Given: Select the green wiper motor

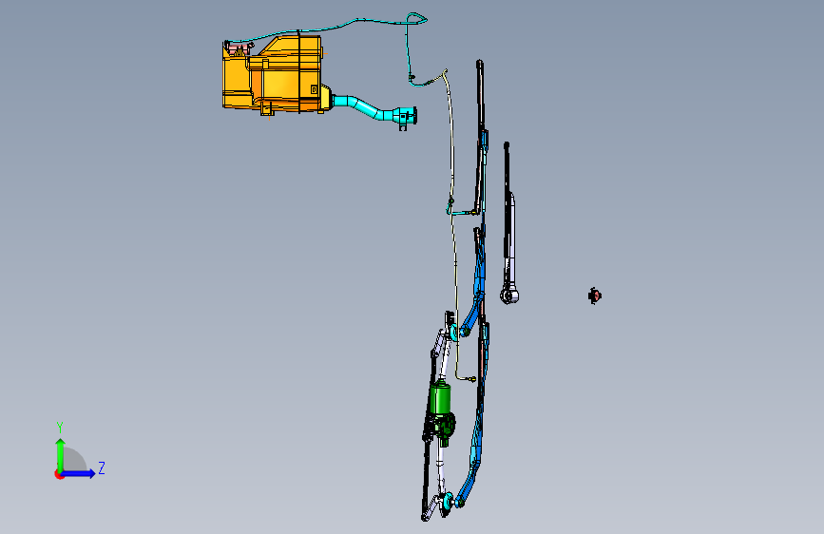Looking at the screenshot, I should 440,399.
